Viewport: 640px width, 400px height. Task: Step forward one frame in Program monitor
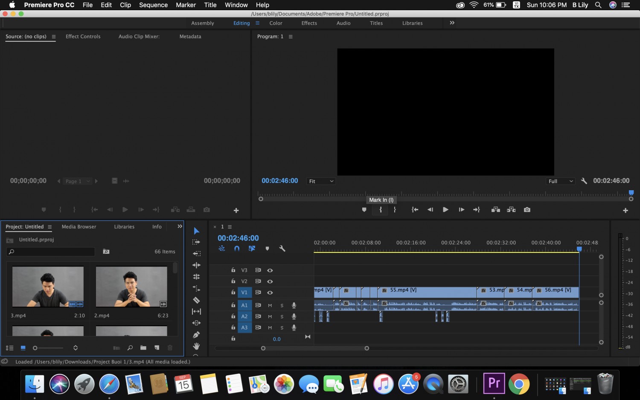pos(461,210)
